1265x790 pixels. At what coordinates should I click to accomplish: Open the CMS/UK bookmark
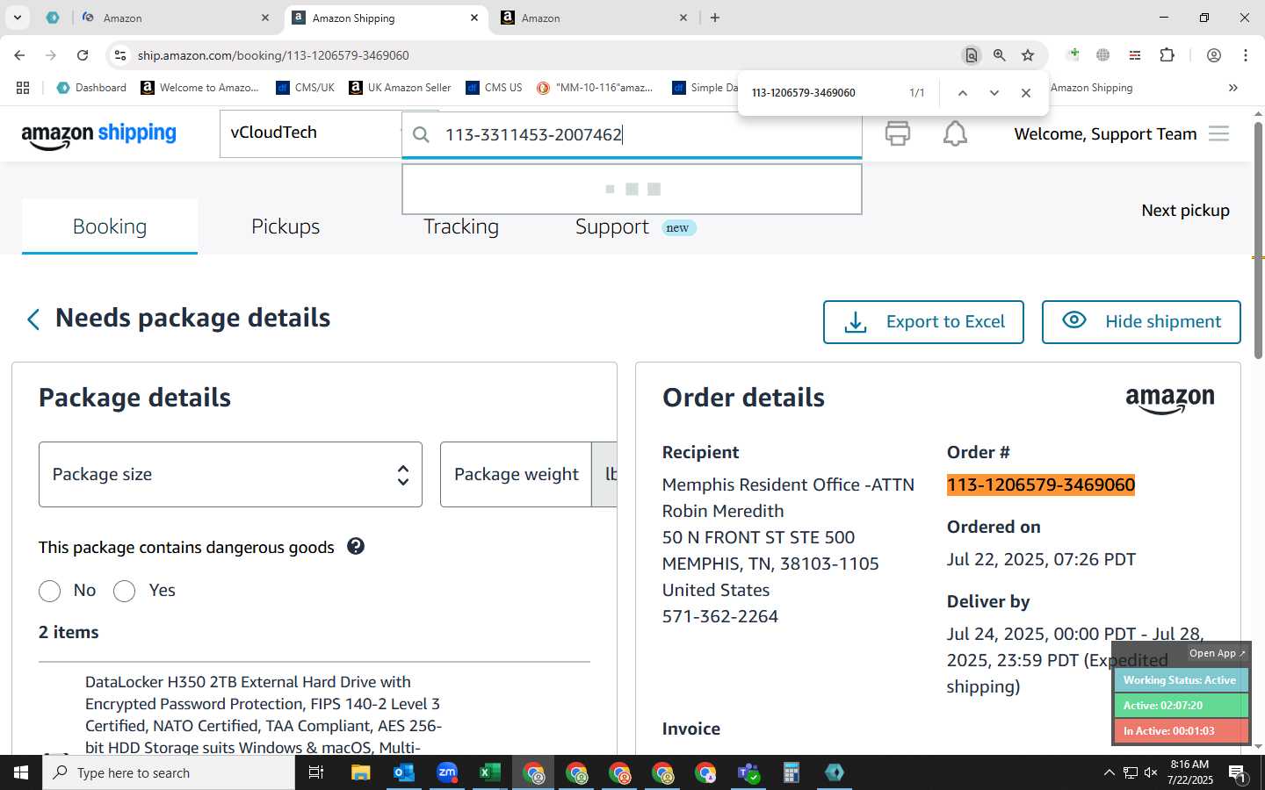tap(305, 88)
